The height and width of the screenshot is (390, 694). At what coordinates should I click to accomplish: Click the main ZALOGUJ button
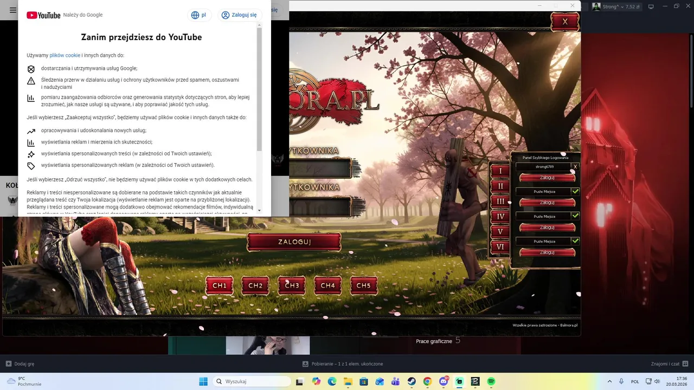(294, 242)
